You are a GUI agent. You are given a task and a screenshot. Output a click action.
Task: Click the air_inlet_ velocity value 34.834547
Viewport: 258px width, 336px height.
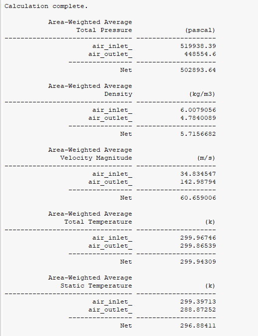tap(198, 174)
